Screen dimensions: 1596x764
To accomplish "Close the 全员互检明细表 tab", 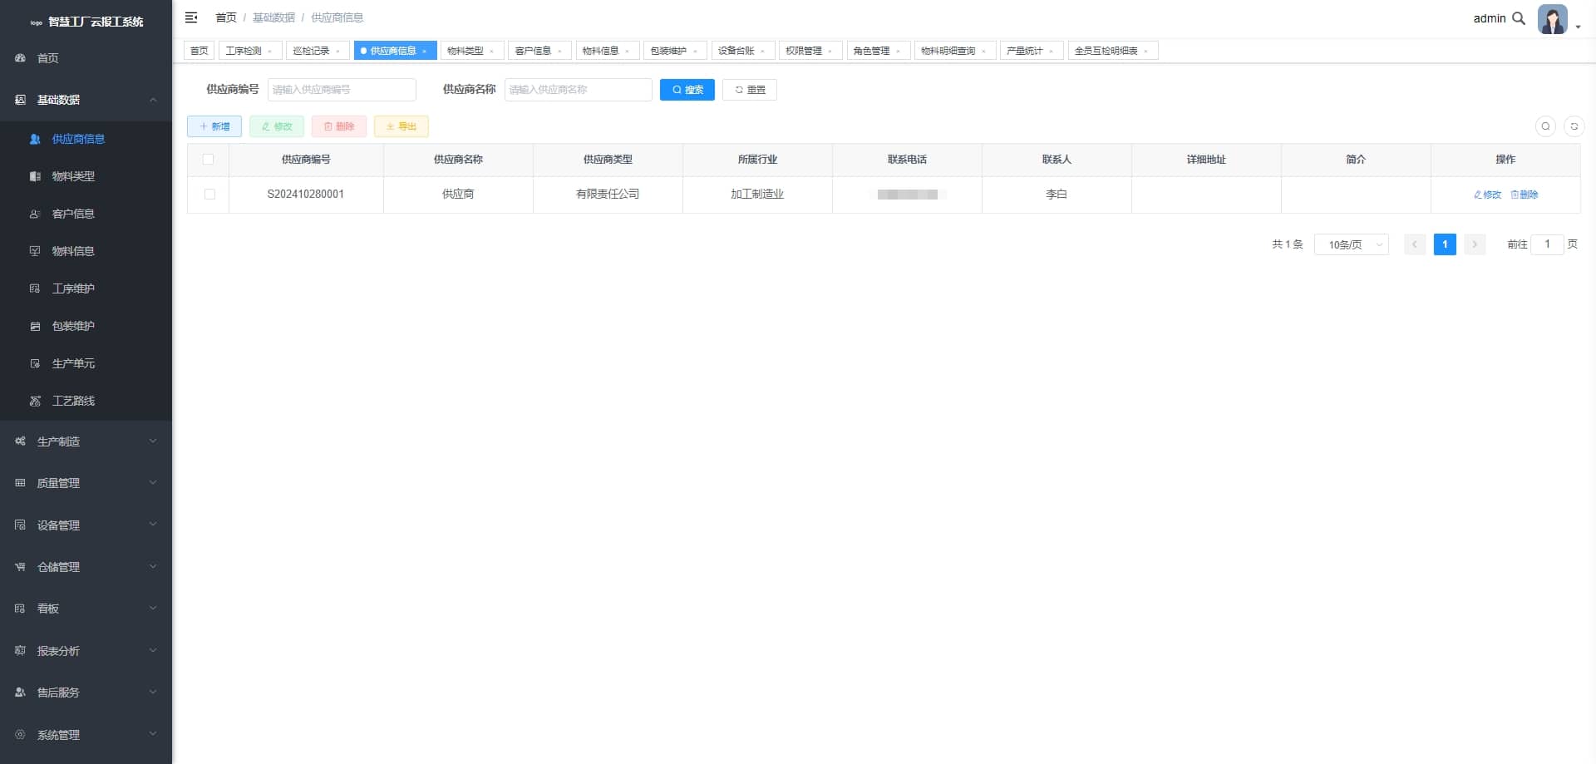I will coord(1146,52).
